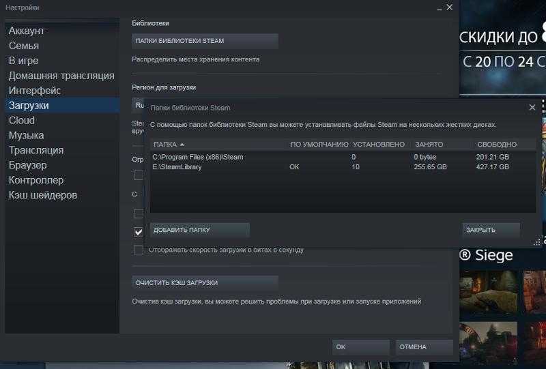Select Кэш шейдеров in the sidebar
Image resolution: width=546 pixels, height=369 pixels.
[43, 195]
